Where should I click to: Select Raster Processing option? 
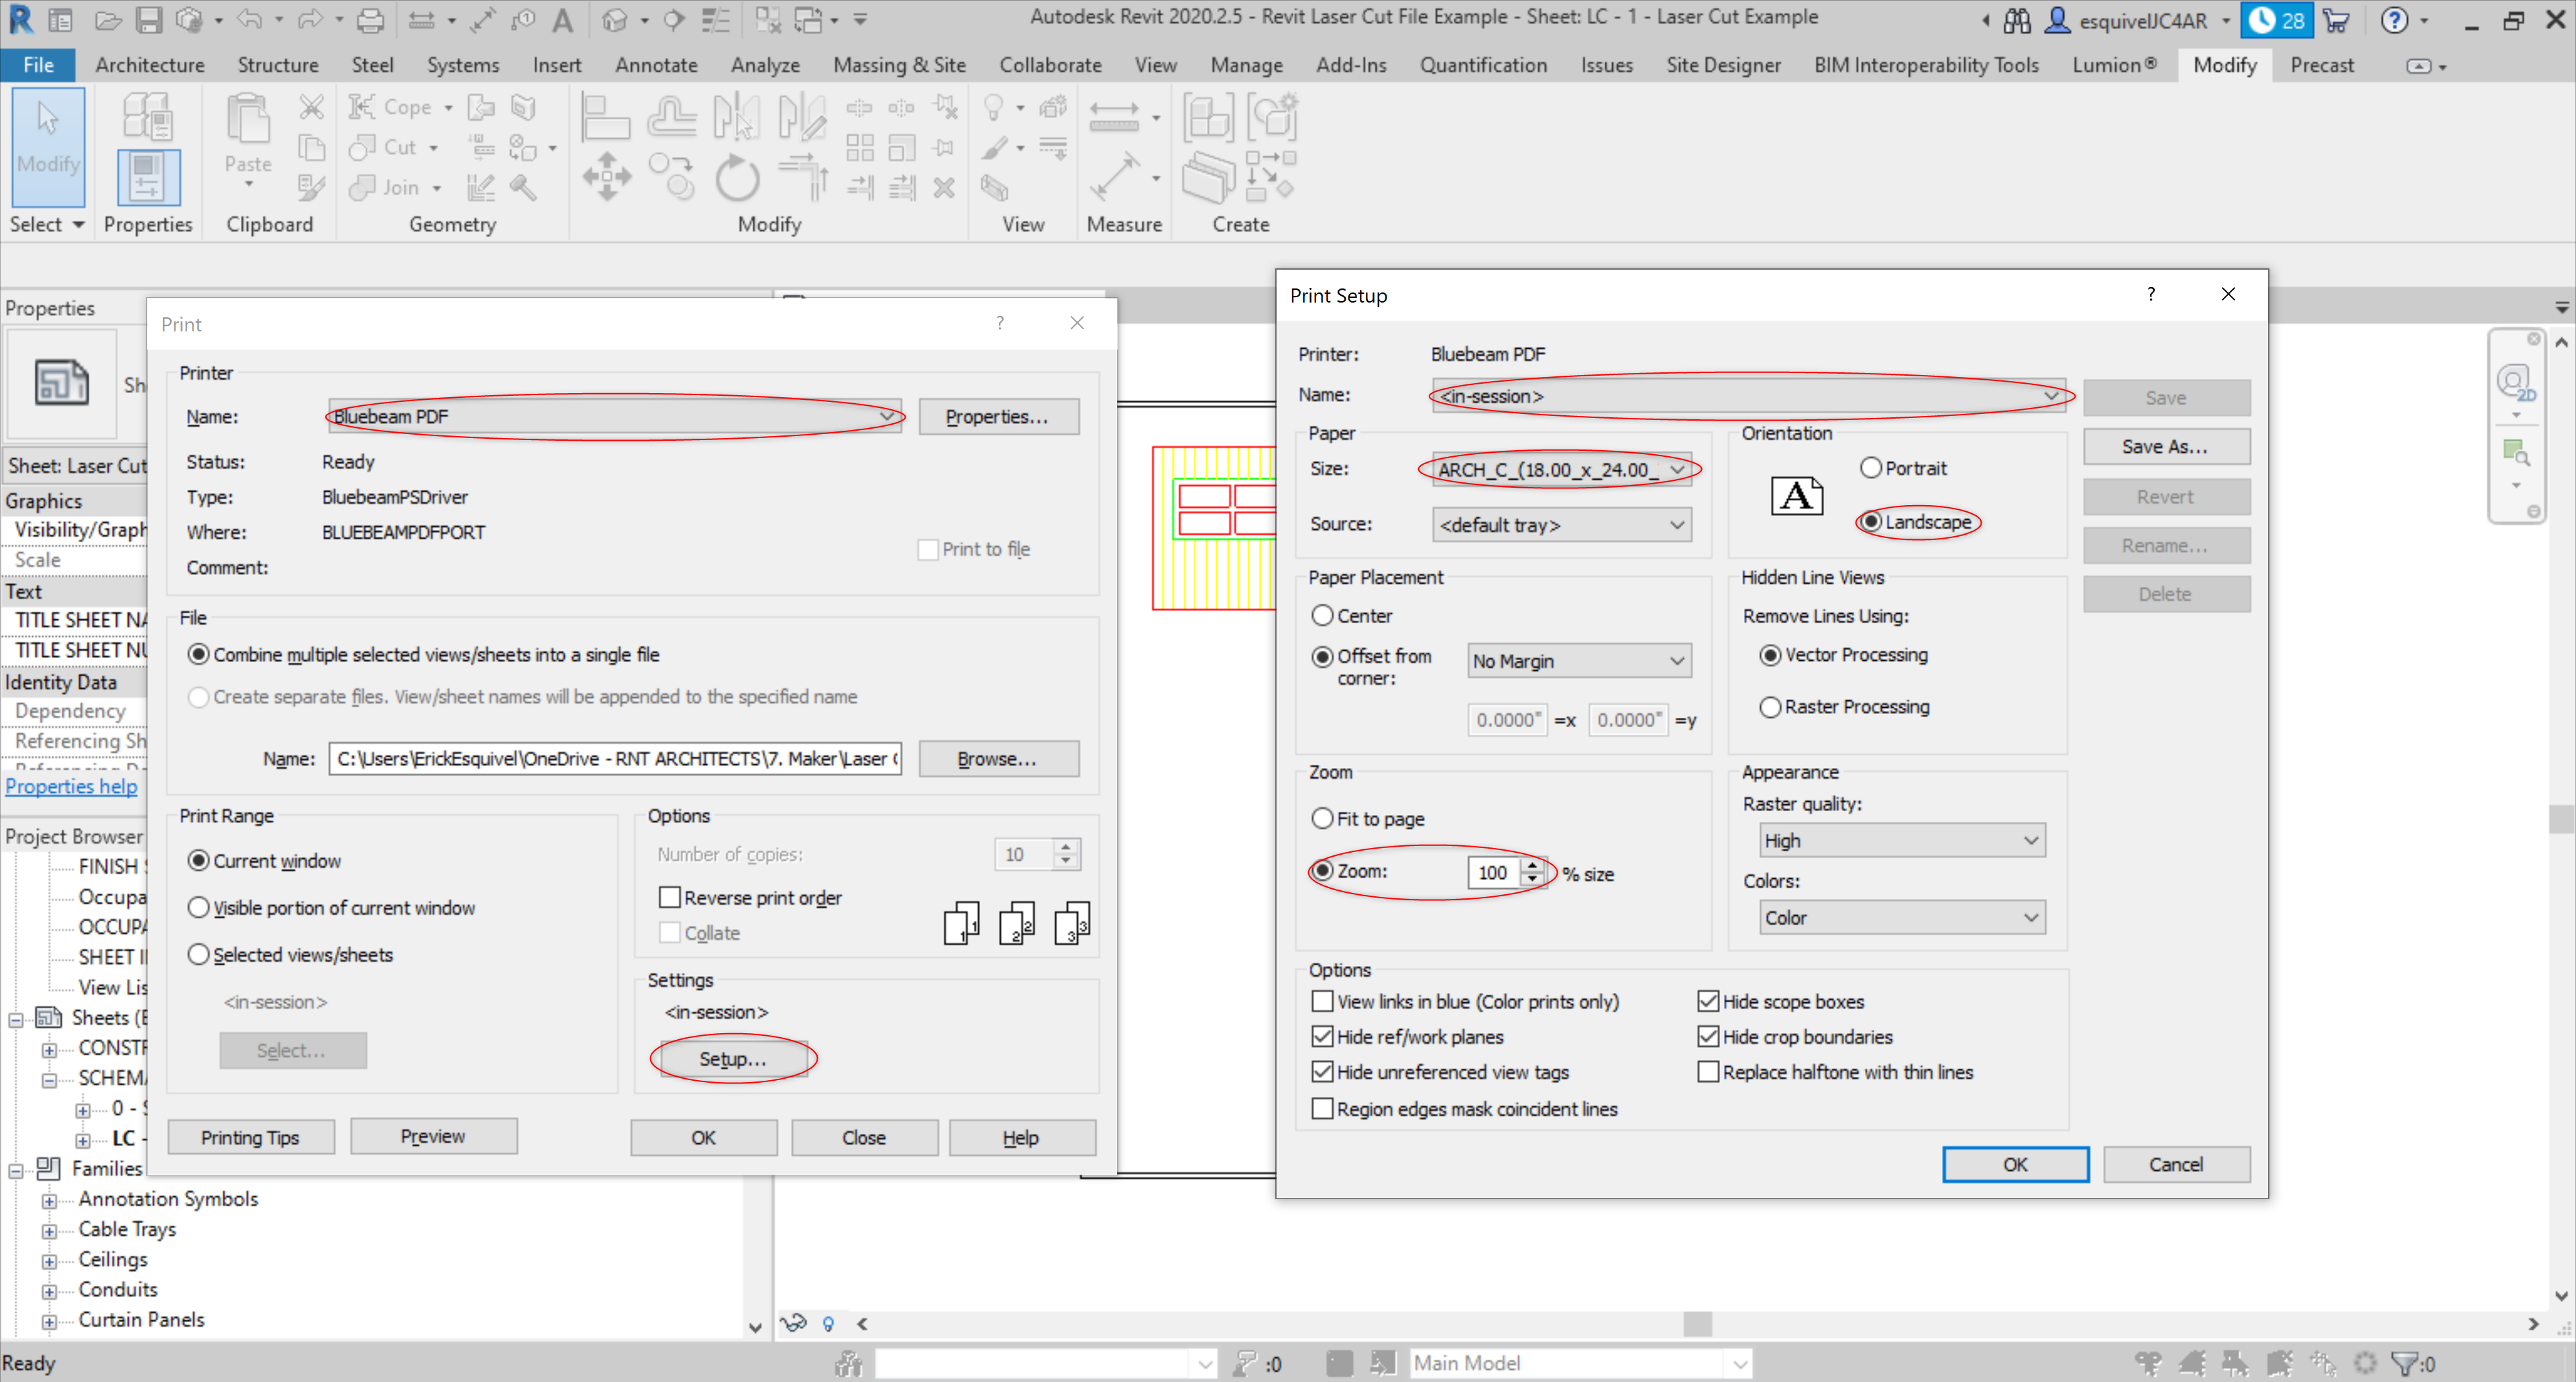[1770, 707]
